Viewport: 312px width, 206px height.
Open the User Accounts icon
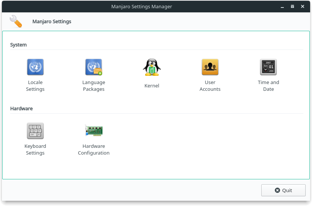[210, 67]
